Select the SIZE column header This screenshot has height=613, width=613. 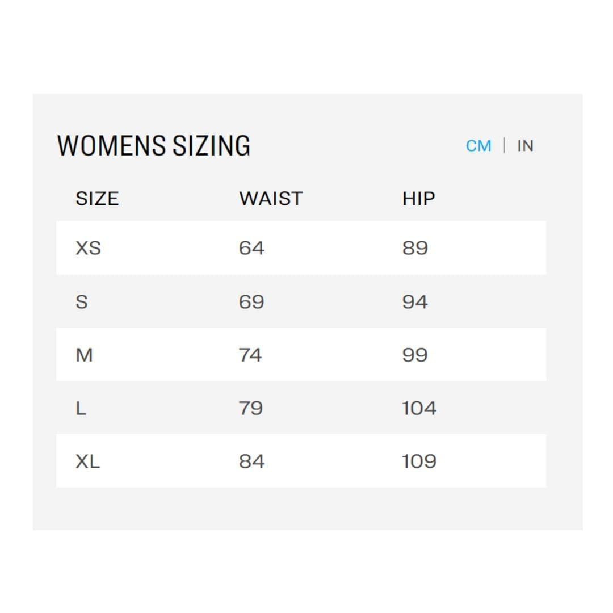pyautogui.click(x=97, y=199)
